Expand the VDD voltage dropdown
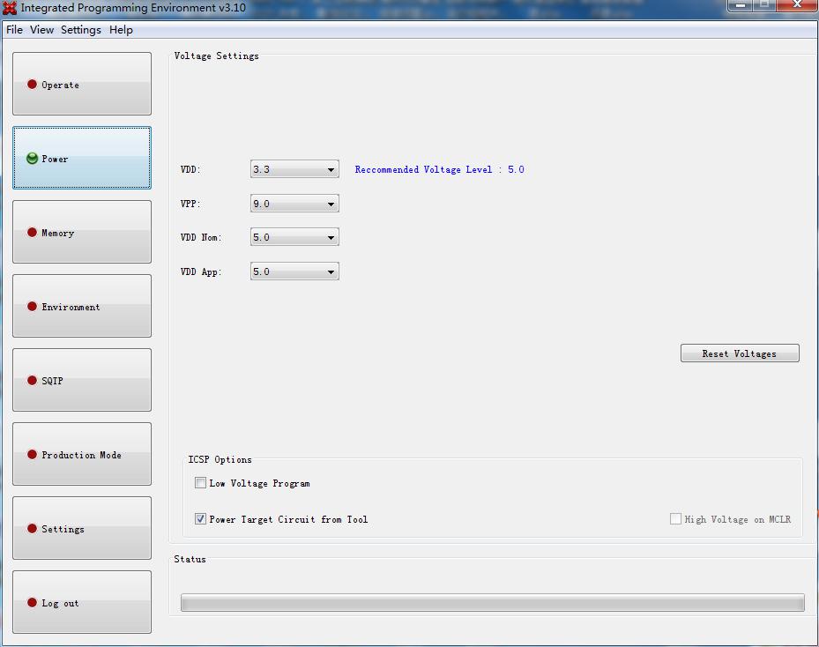Viewport: 819px width, 647px height. pos(294,169)
